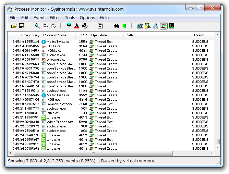Click the Open file toolbar icon

(14, 26)
